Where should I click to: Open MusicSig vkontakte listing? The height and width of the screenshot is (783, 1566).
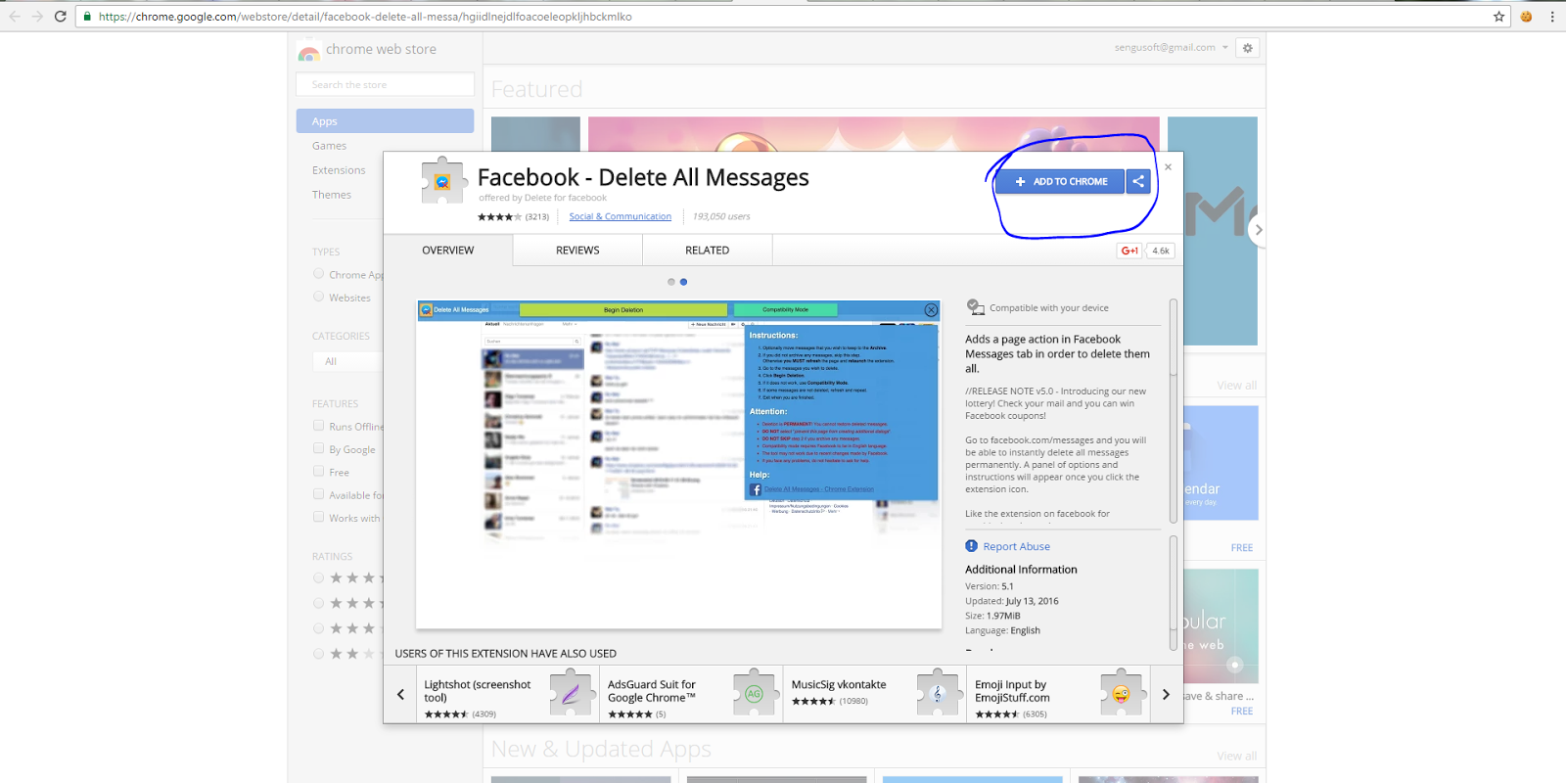tap(875, 694)
